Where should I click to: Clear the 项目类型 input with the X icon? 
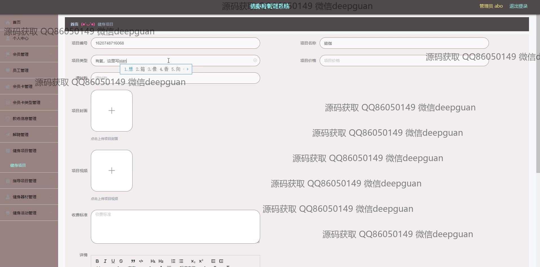point(255,60)
